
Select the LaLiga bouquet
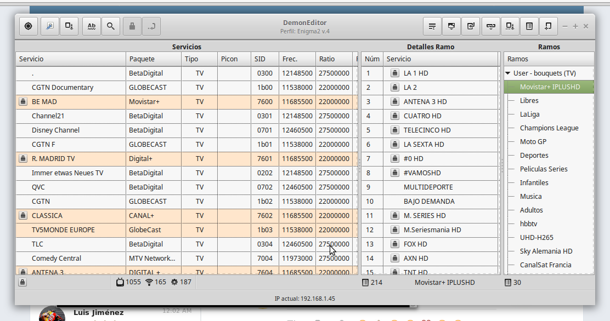529,114
